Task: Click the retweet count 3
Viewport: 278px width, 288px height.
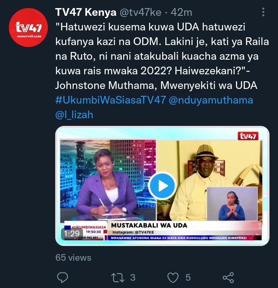Action: click(133, 278)
